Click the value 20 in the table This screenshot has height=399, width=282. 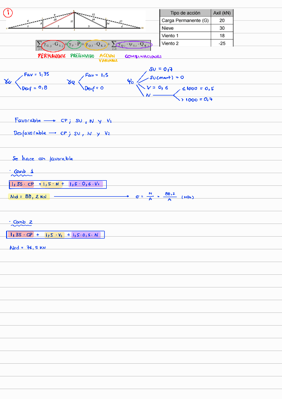(222, 20)
